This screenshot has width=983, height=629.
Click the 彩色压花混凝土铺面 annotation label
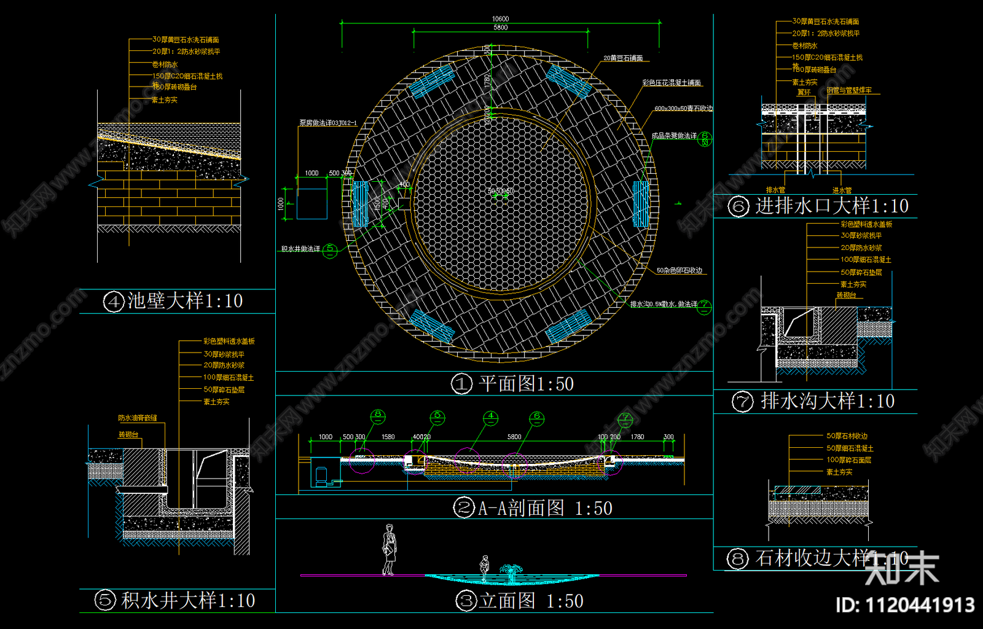671,83
